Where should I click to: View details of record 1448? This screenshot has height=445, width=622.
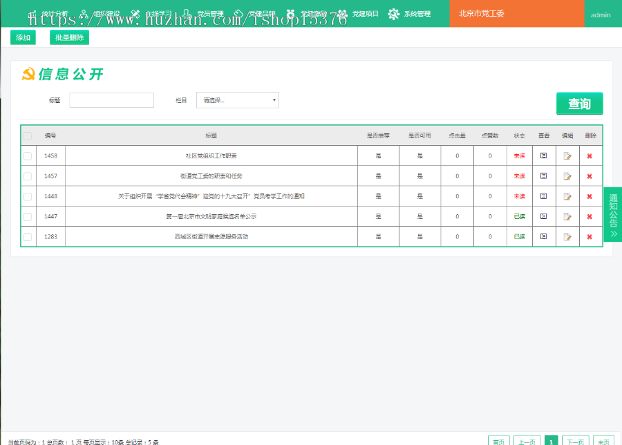coord(543,196)
